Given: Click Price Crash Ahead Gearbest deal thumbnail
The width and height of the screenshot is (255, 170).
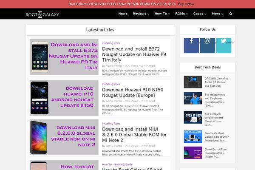Looking at the screenshot, I should pos(193,136).
